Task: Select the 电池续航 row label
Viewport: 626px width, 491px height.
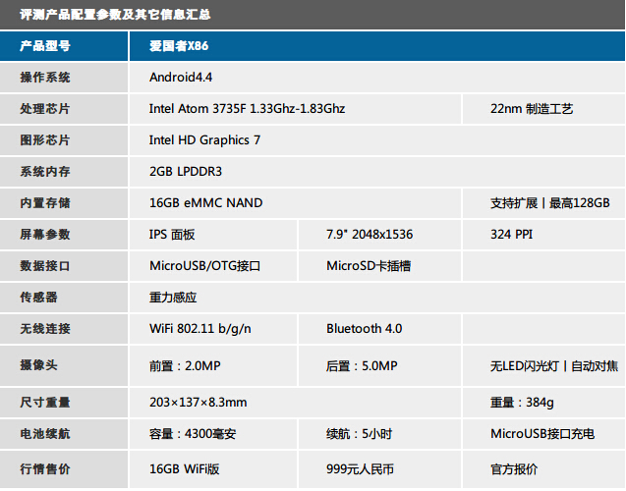Action: 45,434
